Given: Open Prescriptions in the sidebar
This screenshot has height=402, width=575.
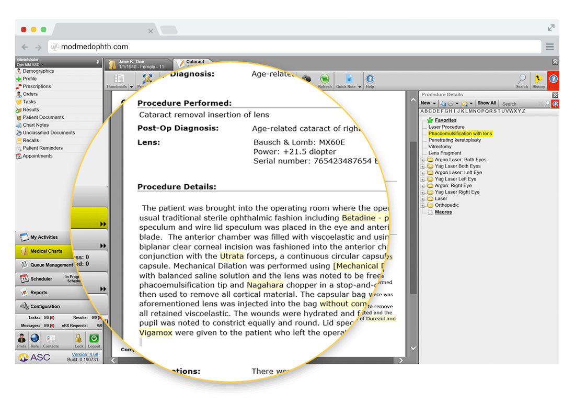Looking at the screenshot, I should tap(37, 86).
